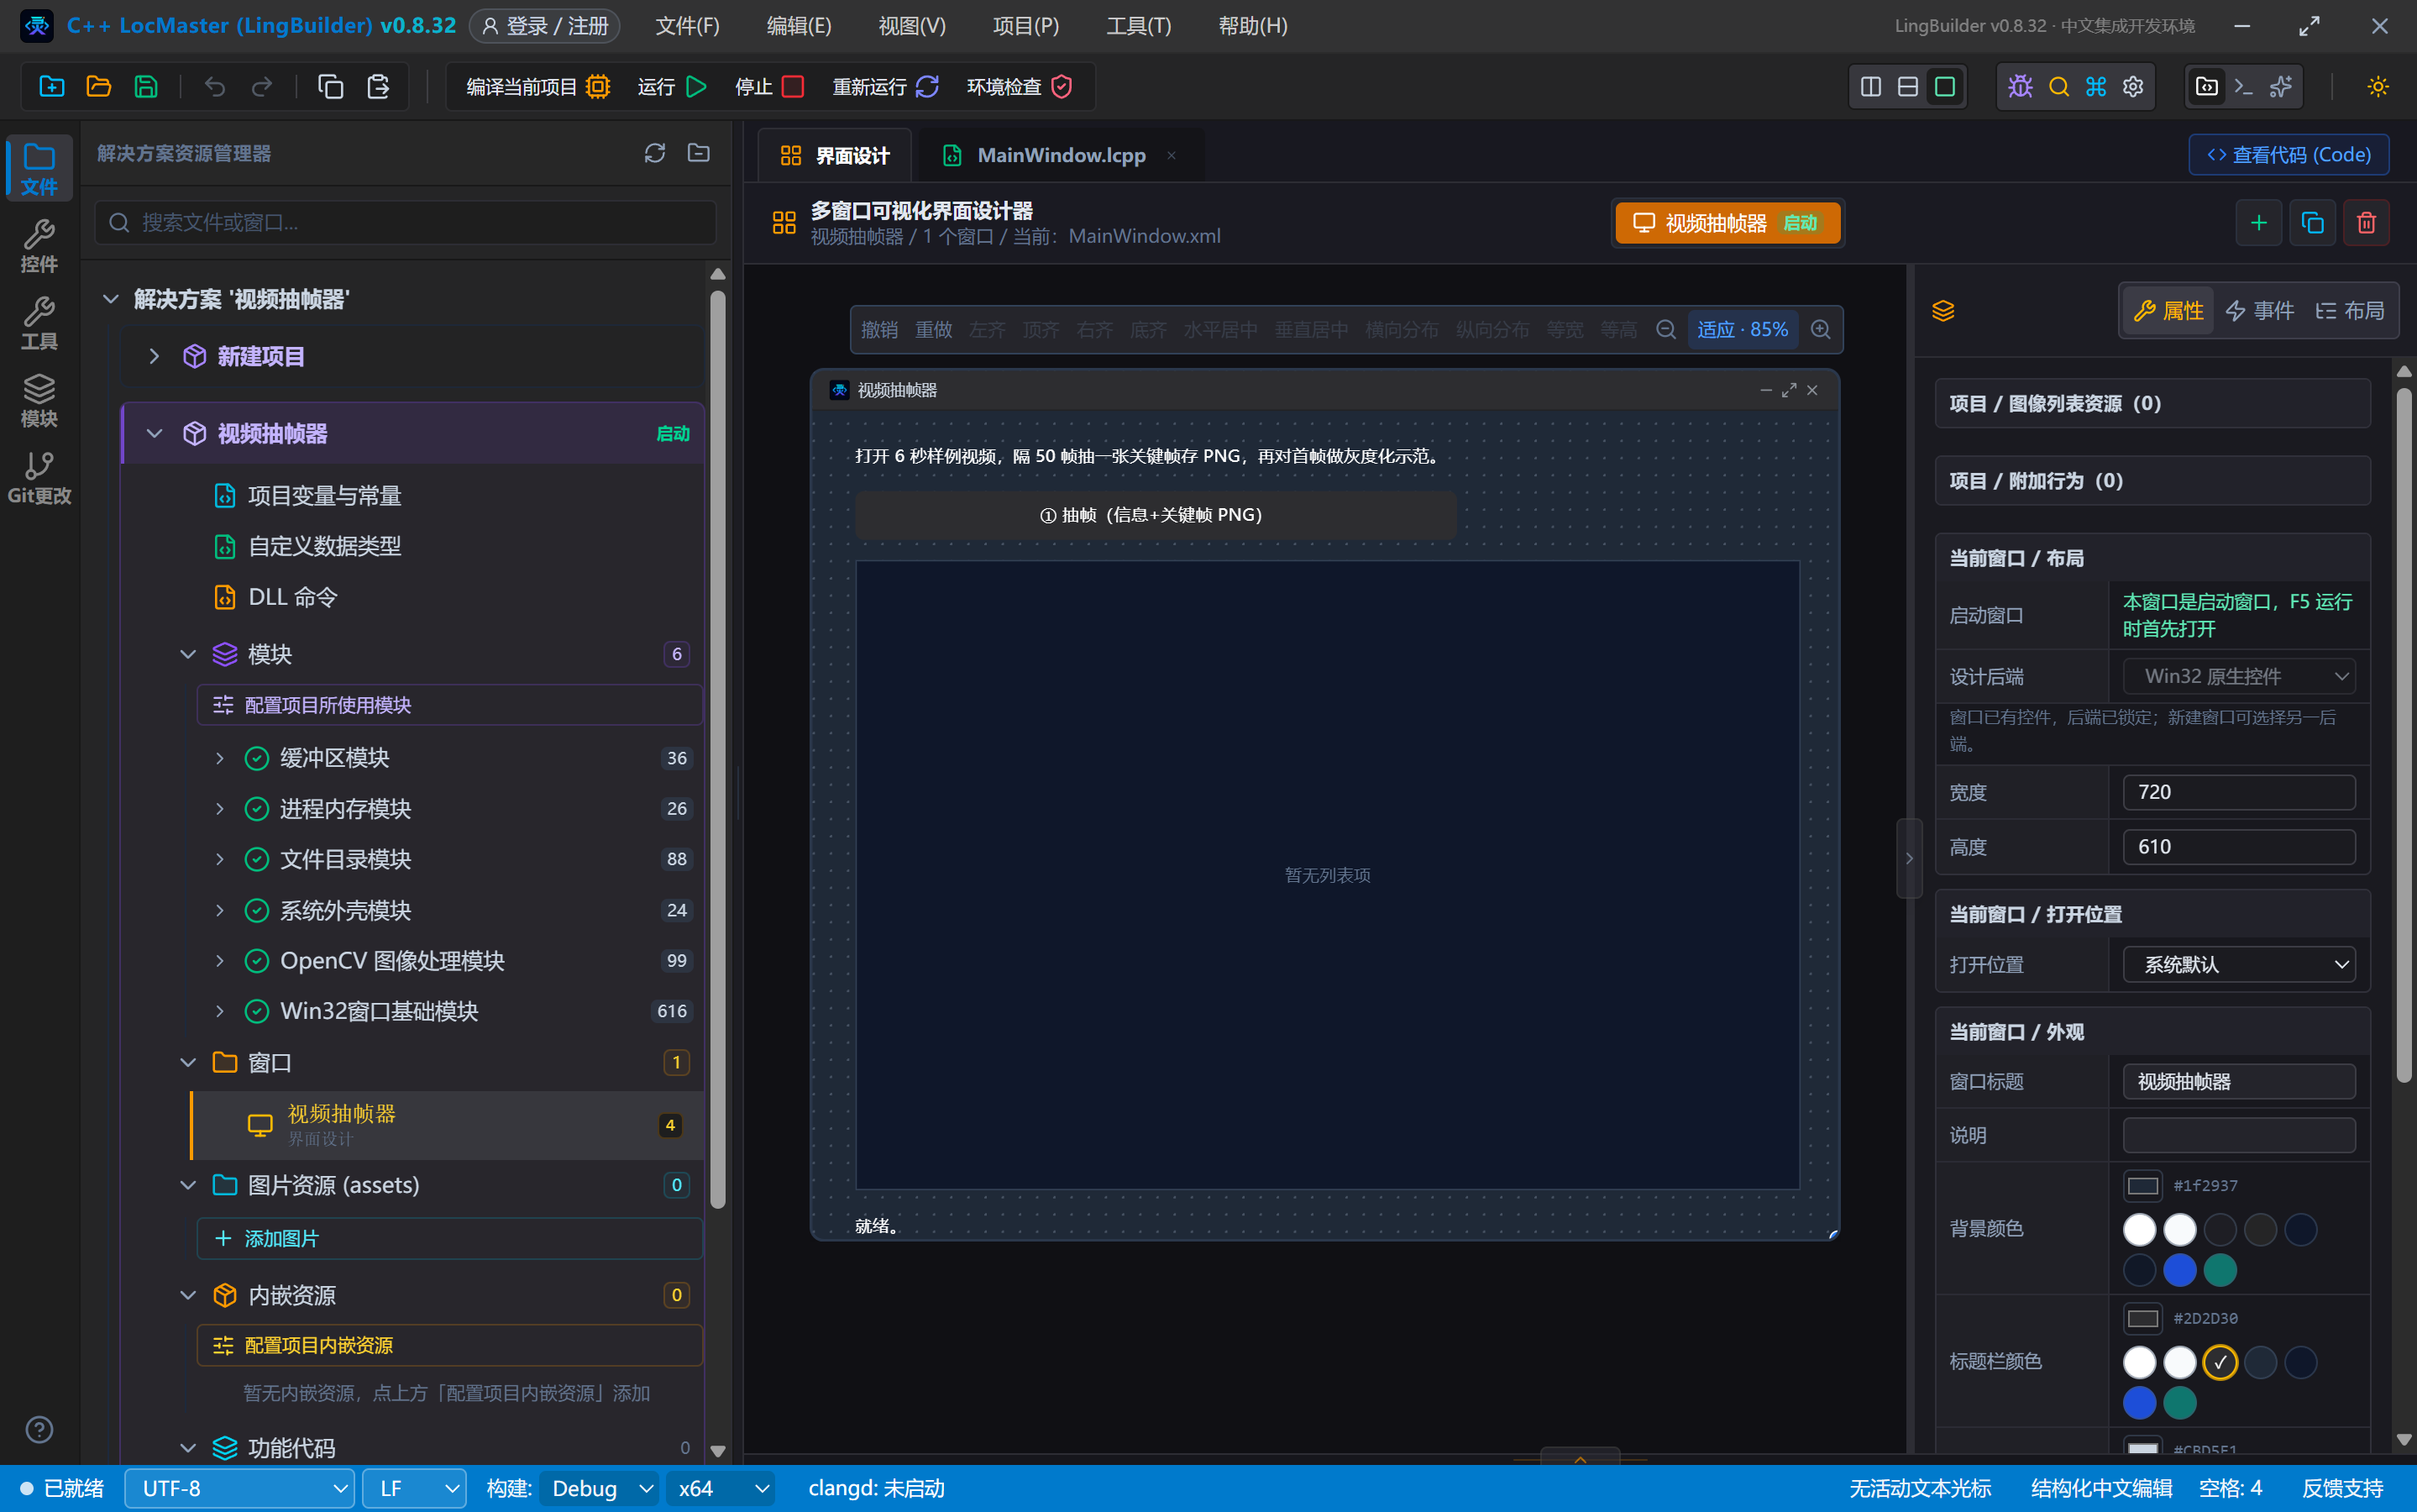Click the 宽度 input field showing 720
The width and height of the screenshot is (2417, 1512).
[2239, 792]
